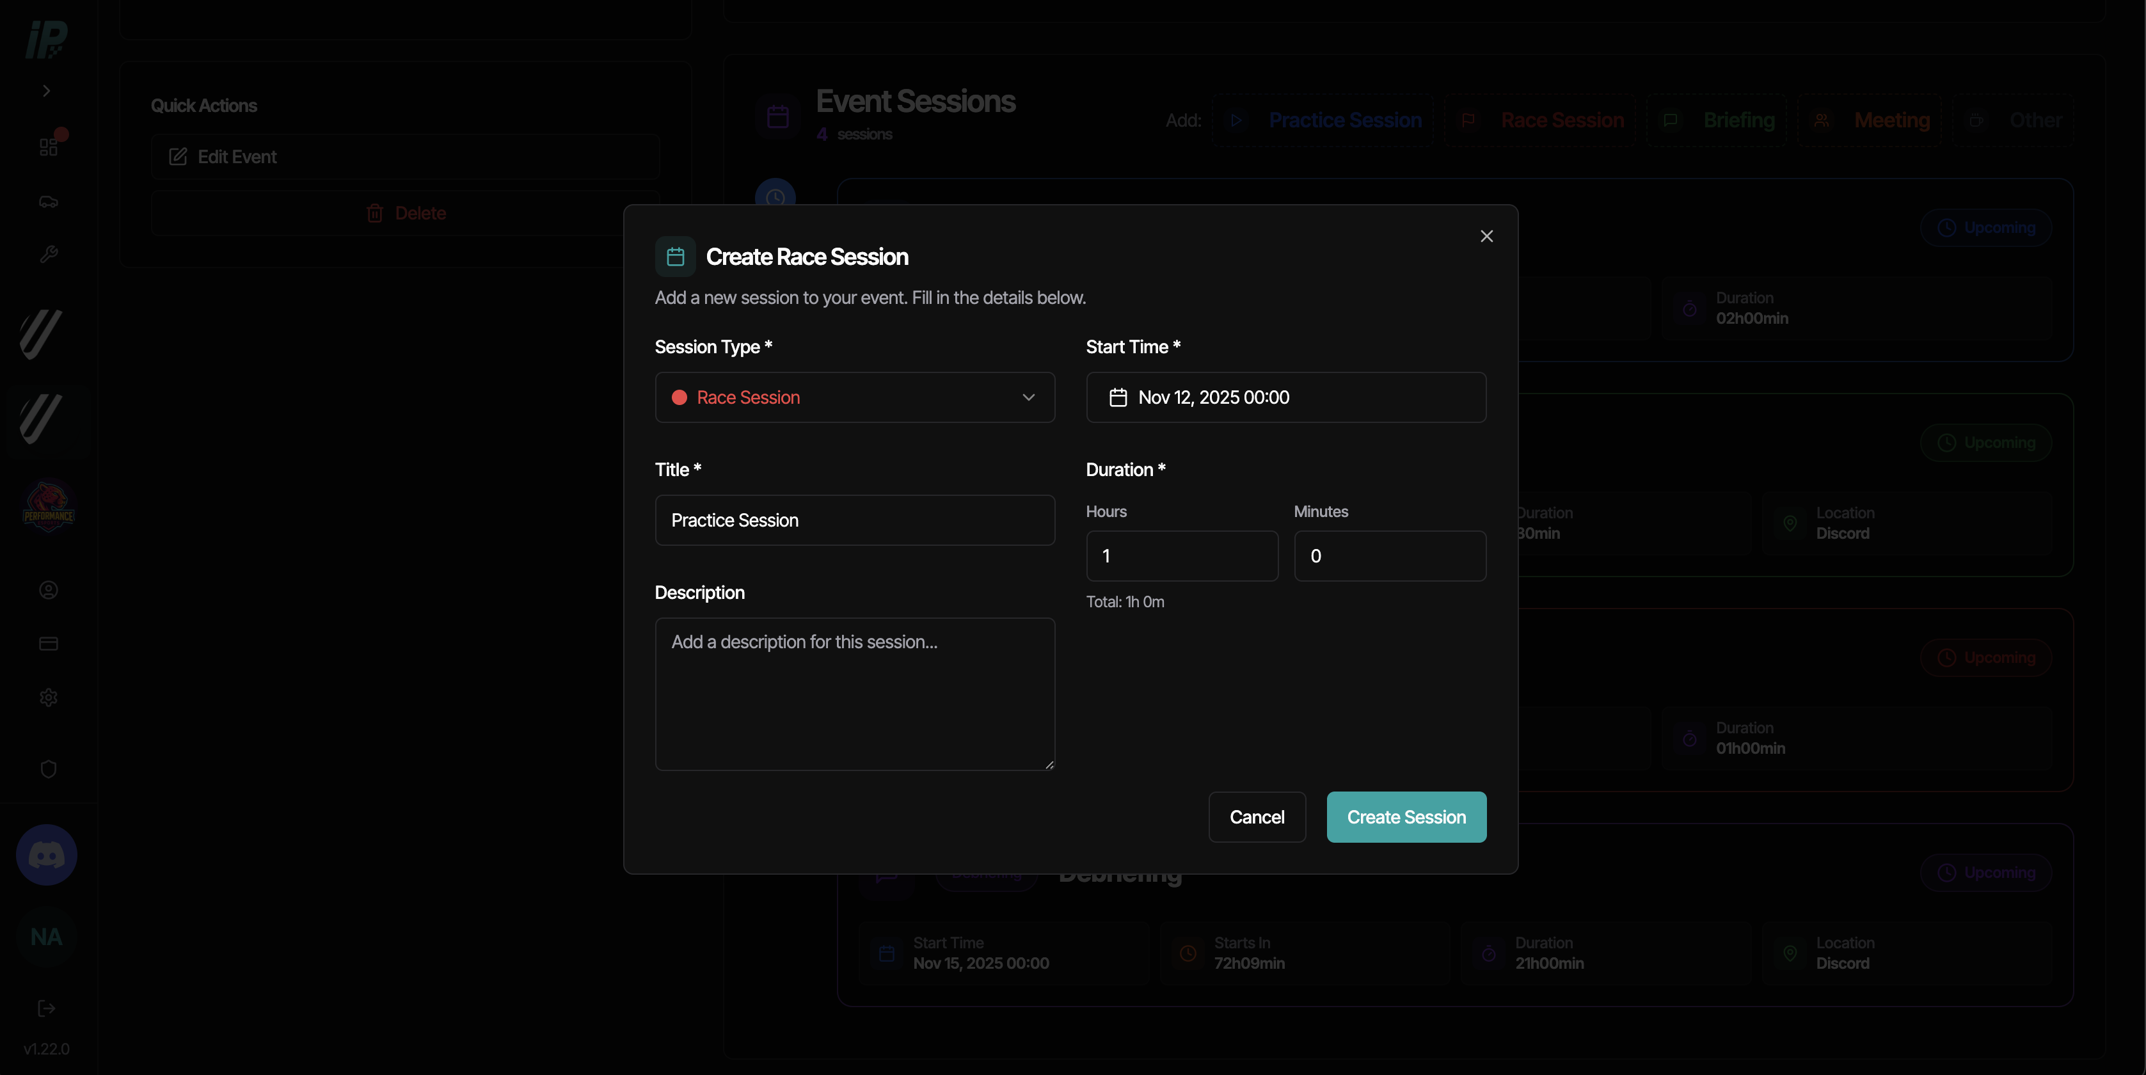The width and height of the screenshot is (2146, 1075).
Task: Click the '21h00min' duration value
Action: [x=1548, y=963]
